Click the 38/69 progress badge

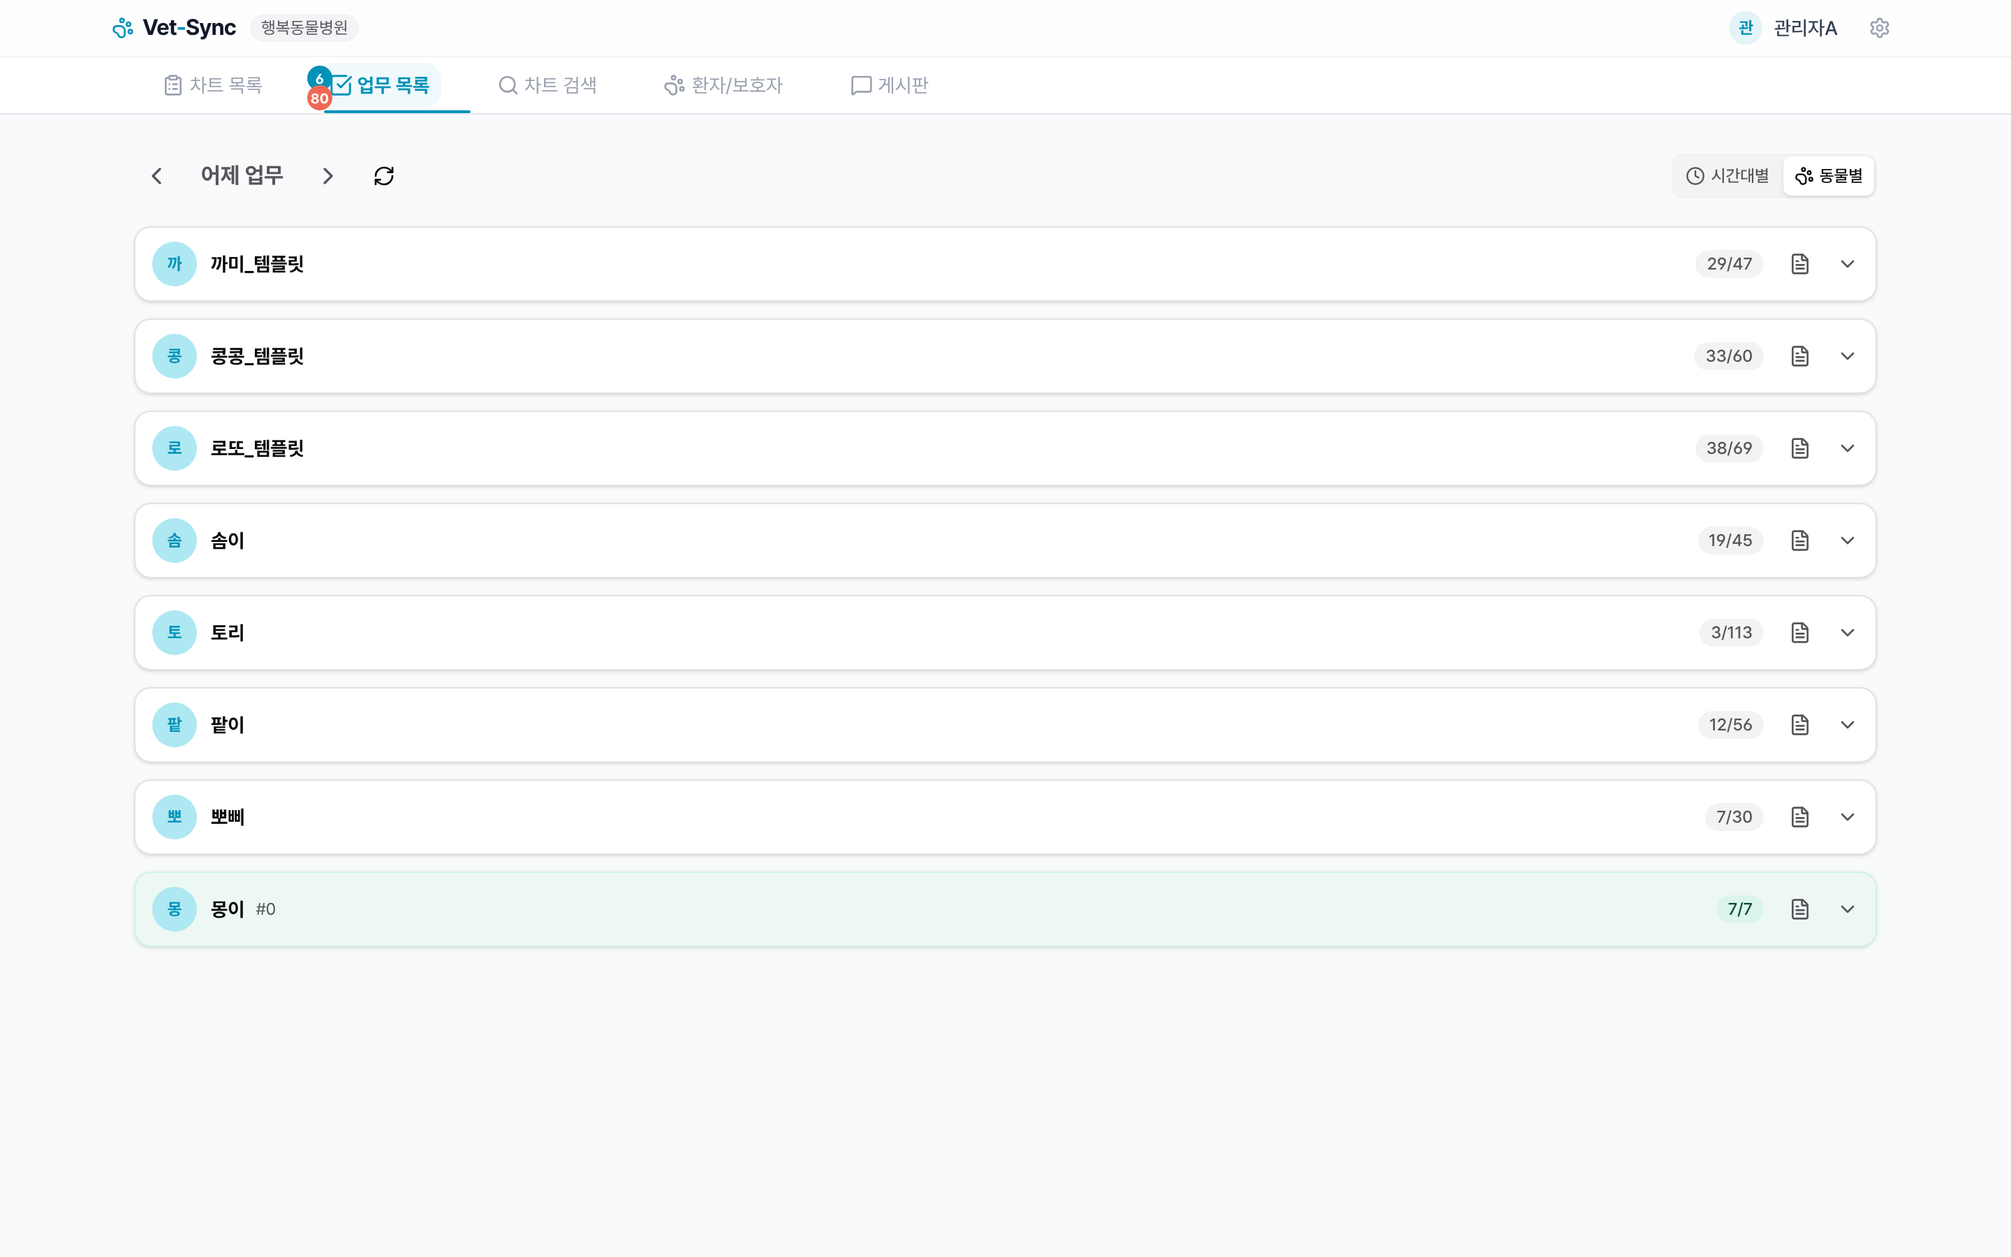tap(1728, 449)
